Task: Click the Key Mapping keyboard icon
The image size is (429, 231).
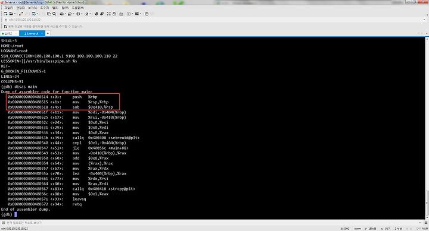Action: (121, 14)
